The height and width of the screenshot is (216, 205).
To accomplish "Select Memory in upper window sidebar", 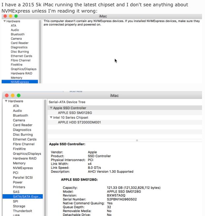I will coord(17,78).
